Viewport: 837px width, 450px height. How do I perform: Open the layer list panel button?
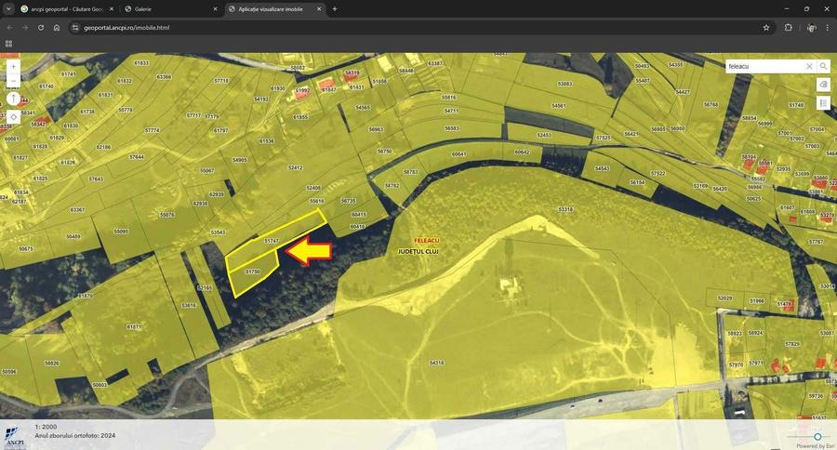tap(823, 103)
